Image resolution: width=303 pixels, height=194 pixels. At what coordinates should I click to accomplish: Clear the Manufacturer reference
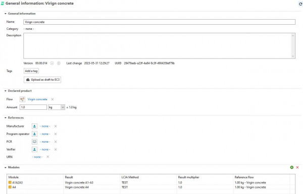tap(56, 126)
